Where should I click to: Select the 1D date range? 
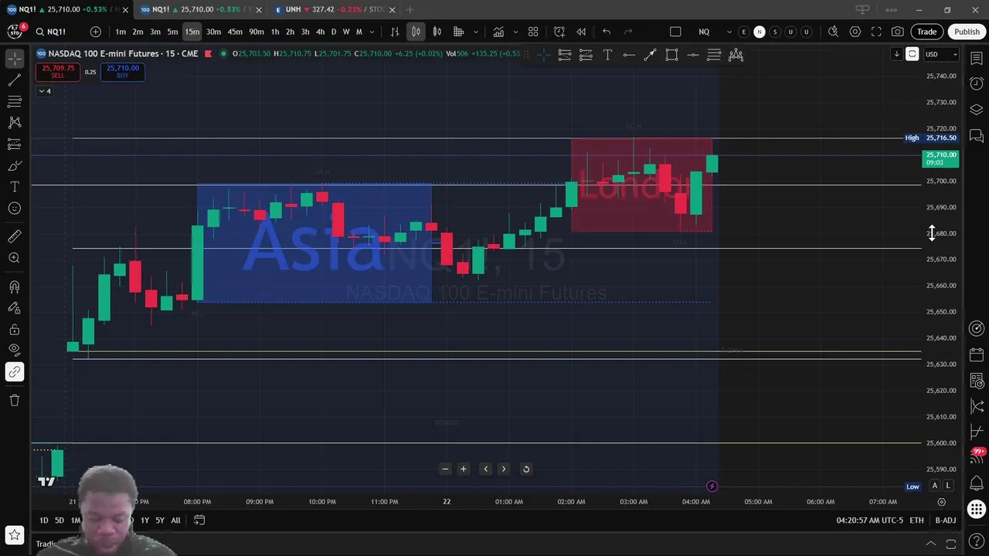[44, 520]
